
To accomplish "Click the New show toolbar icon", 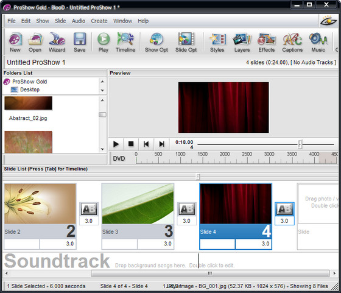I will (15, 43).
